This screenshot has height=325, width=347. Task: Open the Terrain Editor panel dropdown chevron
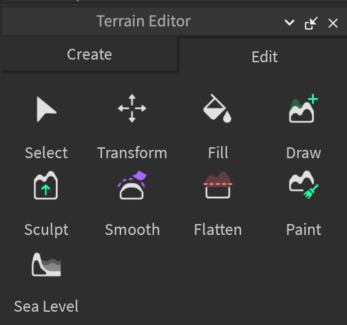coord(289,22)
